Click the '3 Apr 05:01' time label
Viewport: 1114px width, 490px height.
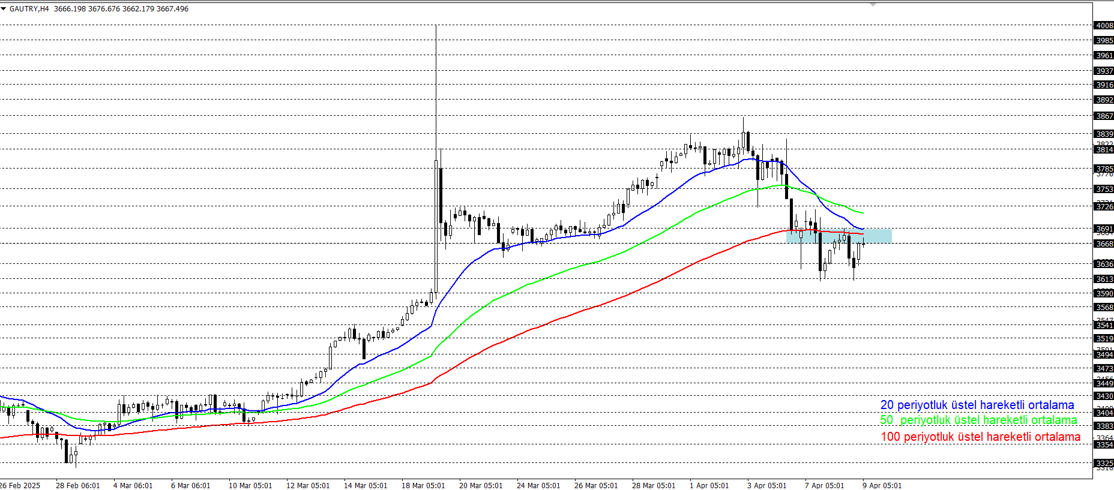point(767,485)
